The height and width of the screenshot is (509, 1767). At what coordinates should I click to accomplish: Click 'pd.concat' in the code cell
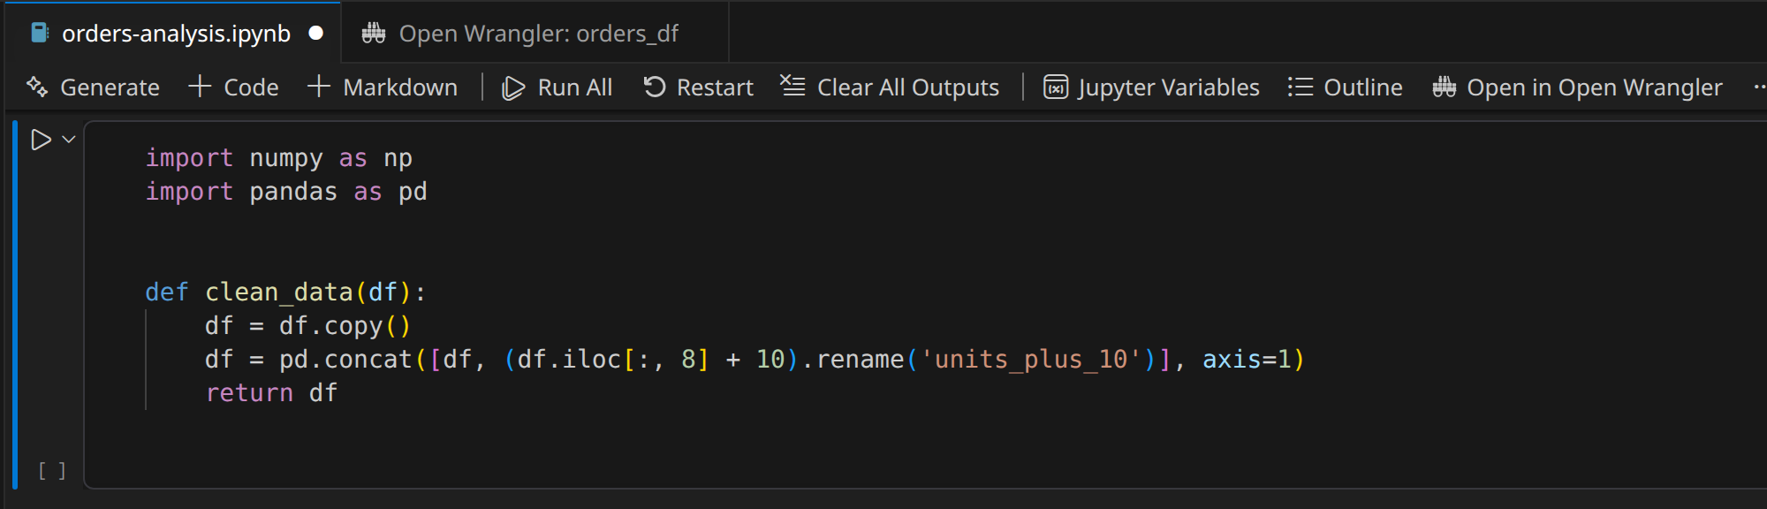pyautogui.click(x=345, y=360)
